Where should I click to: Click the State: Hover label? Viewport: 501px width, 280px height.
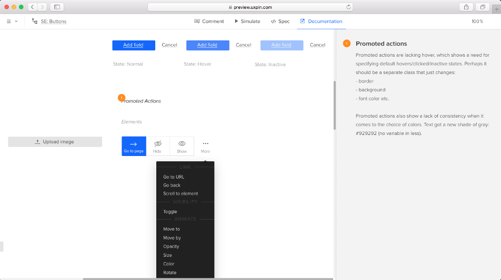point(197,64)
